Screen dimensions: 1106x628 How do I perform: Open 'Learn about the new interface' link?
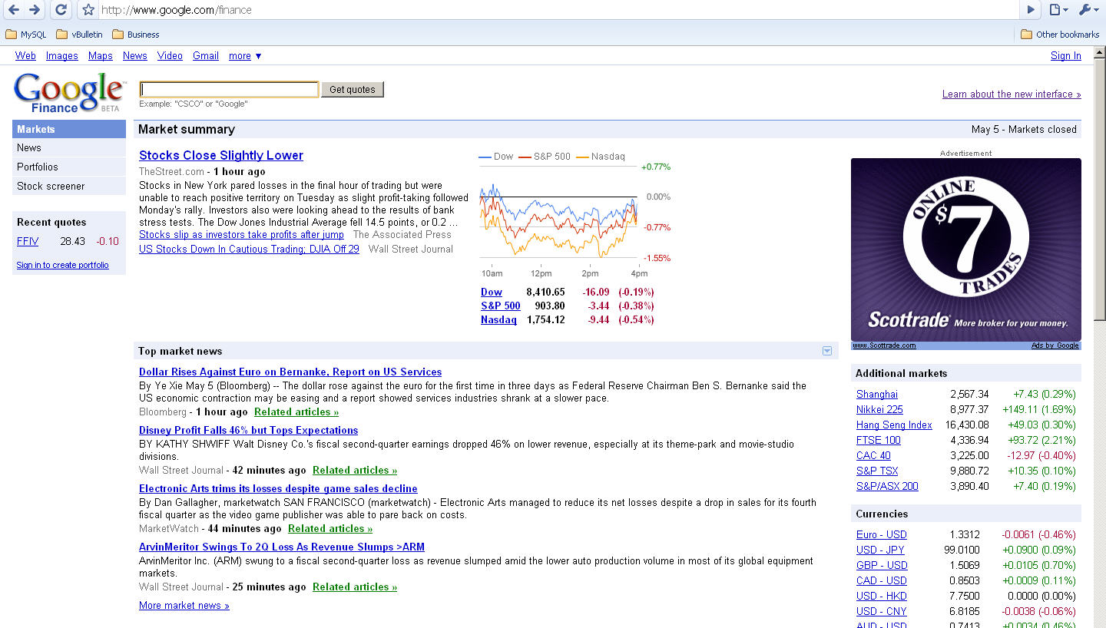[x=1012, y=94]
